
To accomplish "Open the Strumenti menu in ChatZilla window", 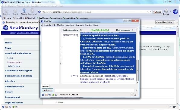I will coord(79,25).
